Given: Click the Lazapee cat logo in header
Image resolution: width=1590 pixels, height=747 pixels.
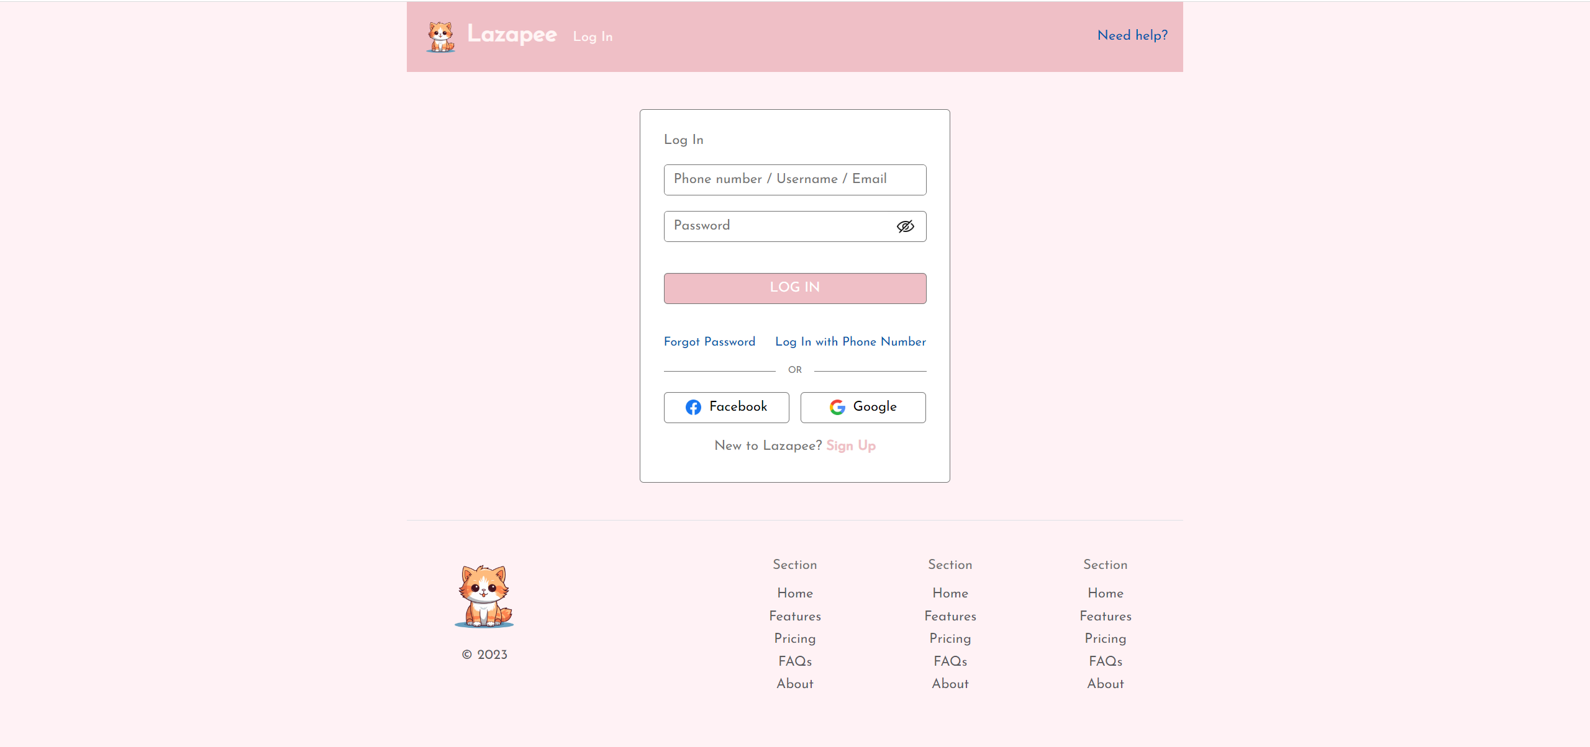Looking at the screenshot, I should point(440,37).
